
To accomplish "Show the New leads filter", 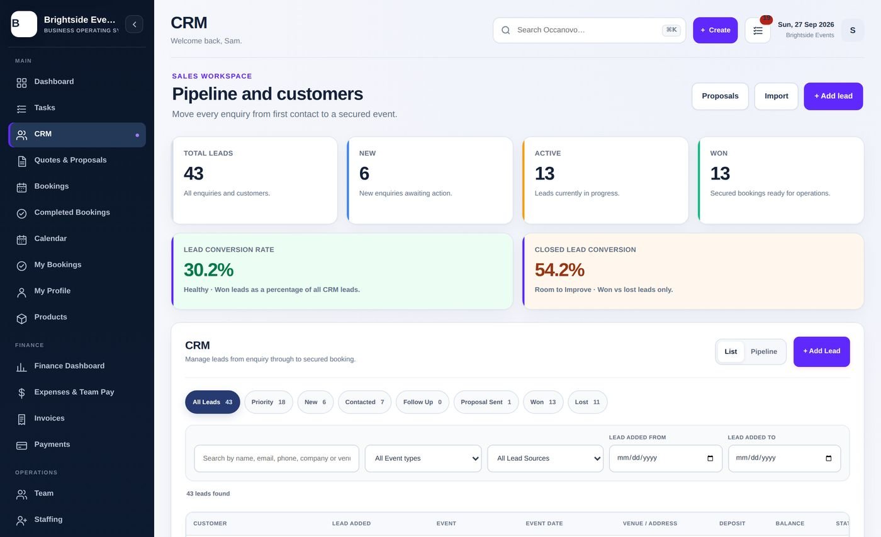I will [315, 402].
